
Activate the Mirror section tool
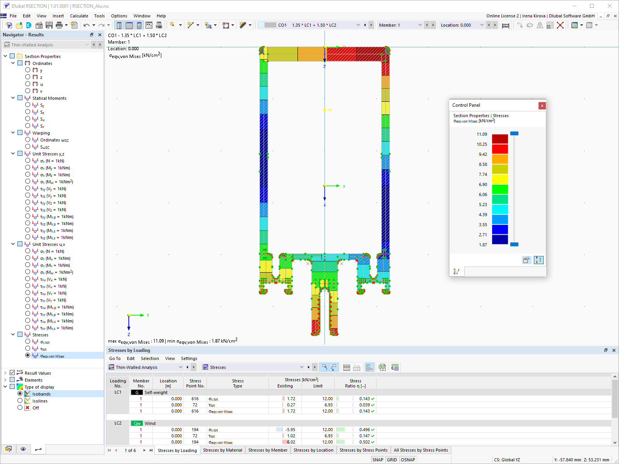point(540,25)
